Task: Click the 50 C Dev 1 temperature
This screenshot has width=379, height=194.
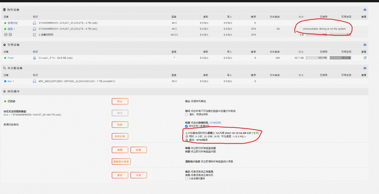Action: pyautogui.click(x=174, y=81)
